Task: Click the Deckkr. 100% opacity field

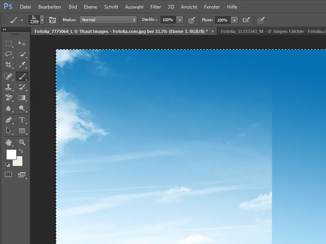Action: pos(168,20)
